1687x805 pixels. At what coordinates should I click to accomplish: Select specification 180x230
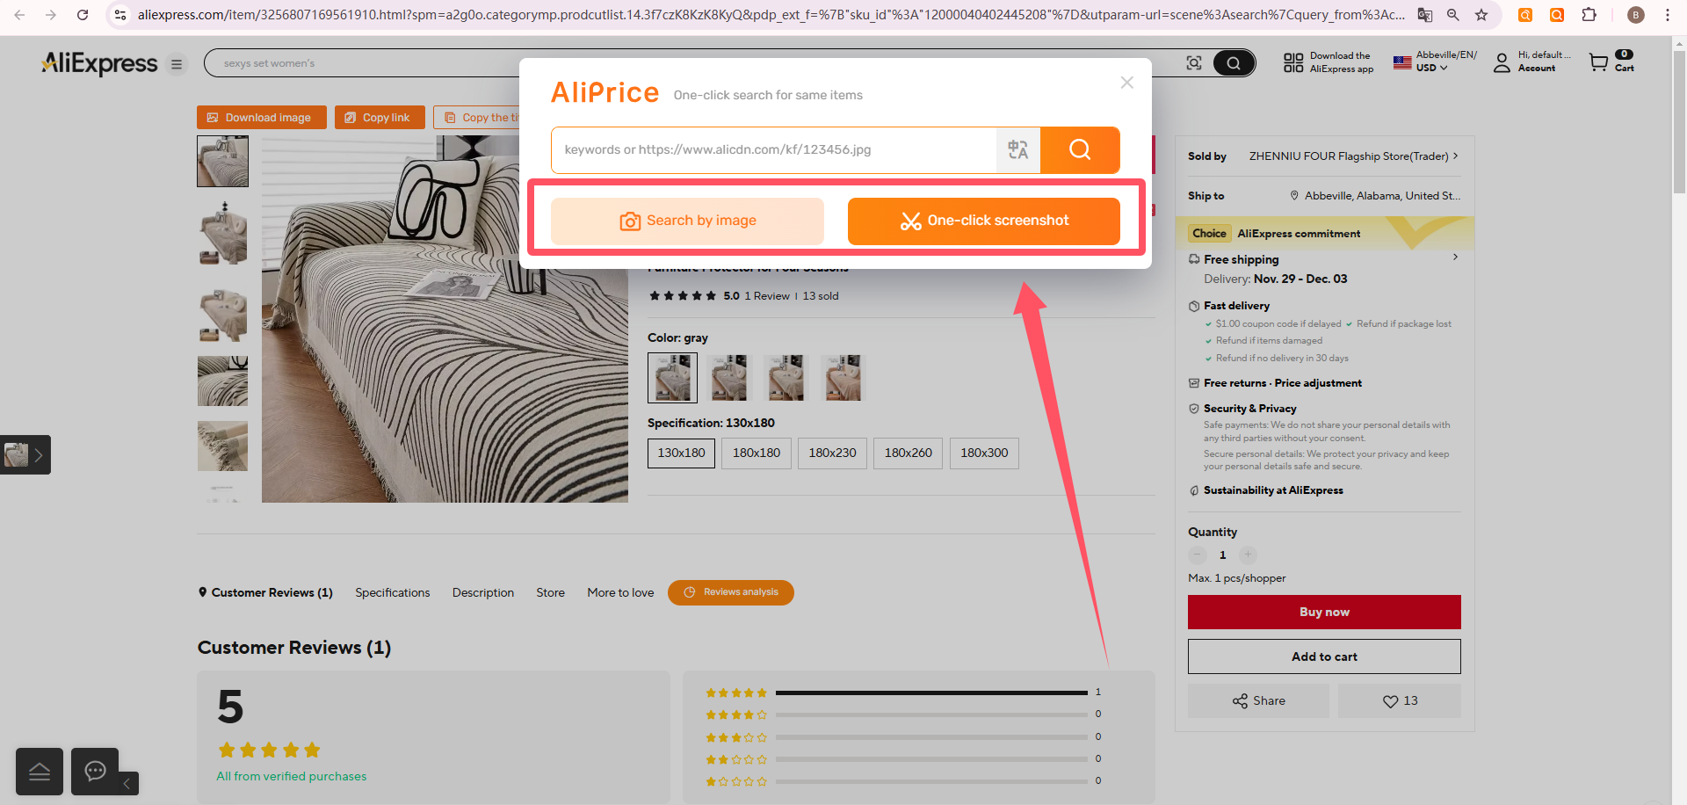(832, 453)
